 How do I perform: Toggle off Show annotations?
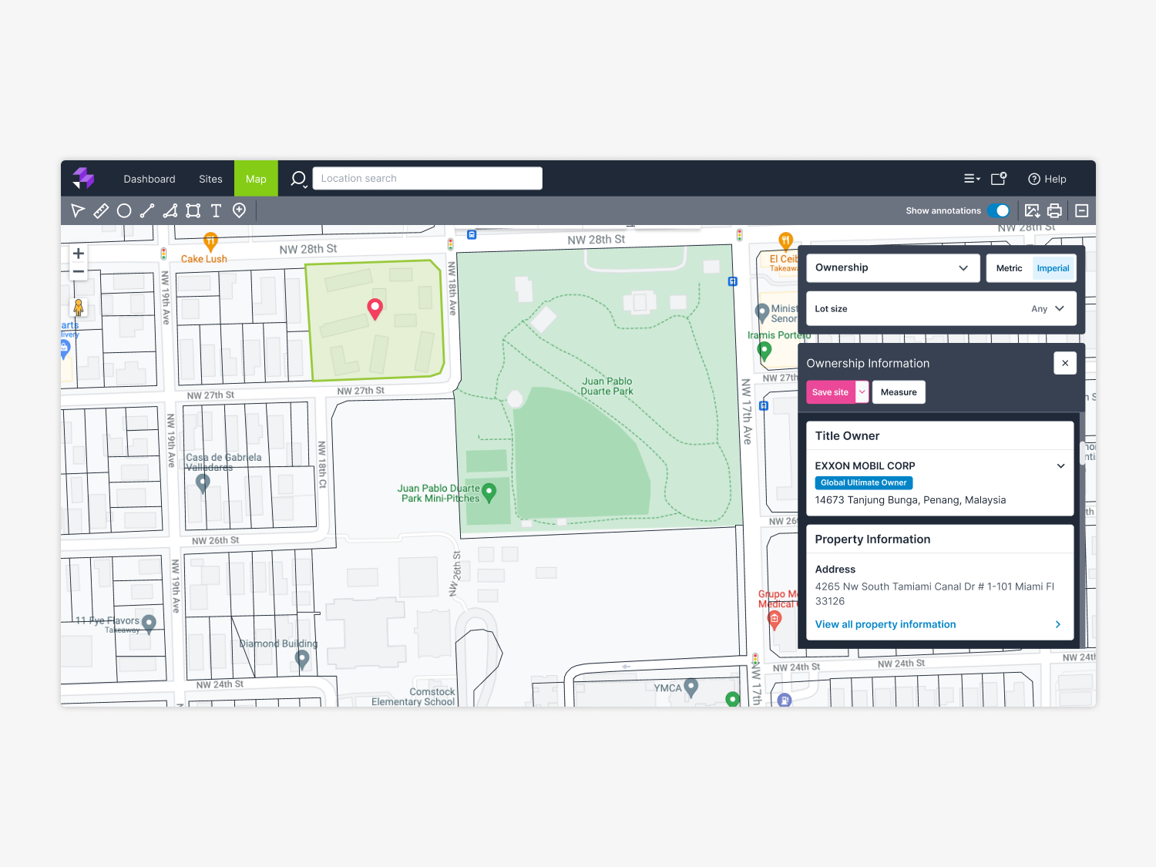pos(999,210)
